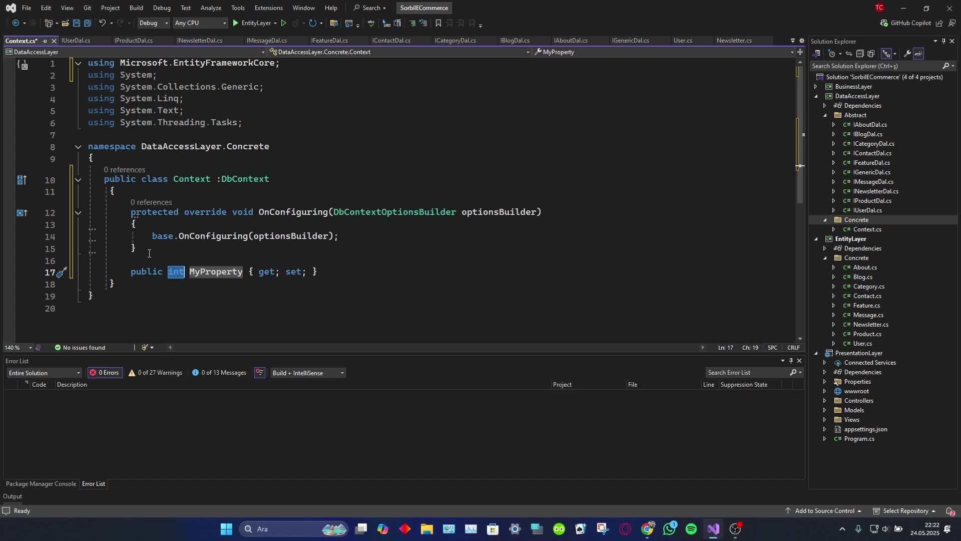Collapse the DataAccessLayer project node
961x541 pixels.
click(815, 96)
